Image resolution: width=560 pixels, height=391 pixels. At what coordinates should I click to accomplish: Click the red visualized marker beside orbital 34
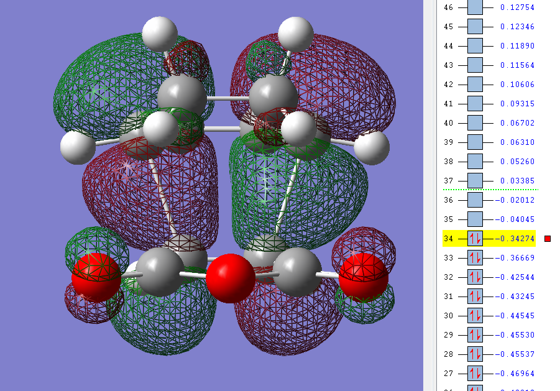pos(548,239)
